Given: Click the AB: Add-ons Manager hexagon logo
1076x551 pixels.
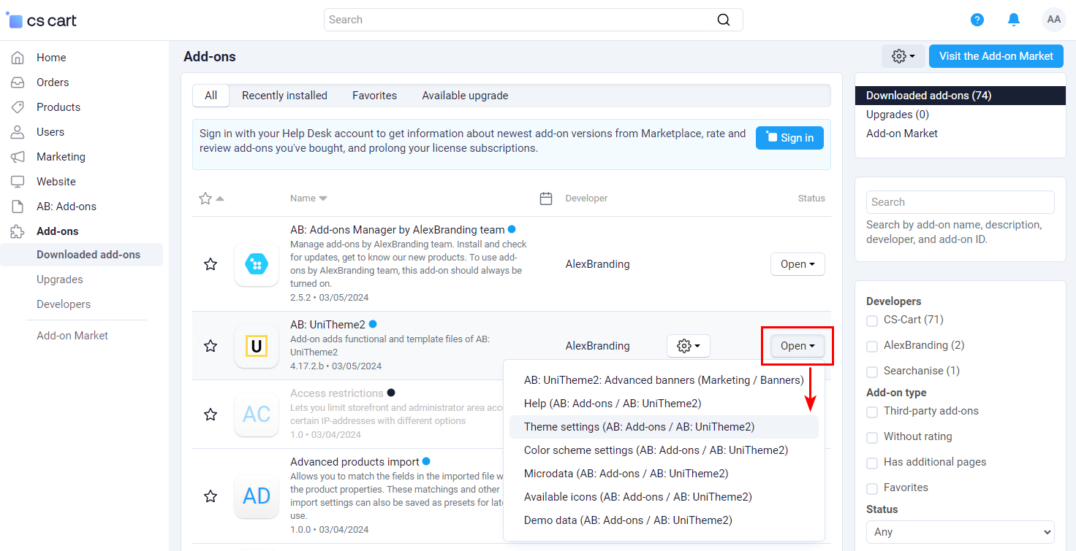Looking at the screenshot, I should [x=257, y=264].
